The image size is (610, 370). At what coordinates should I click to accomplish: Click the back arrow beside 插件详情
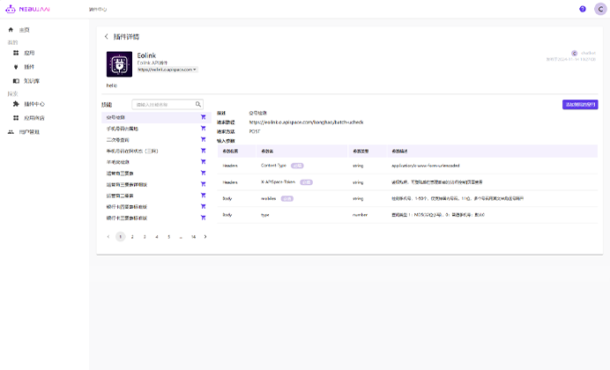click(x=107, y=37)
